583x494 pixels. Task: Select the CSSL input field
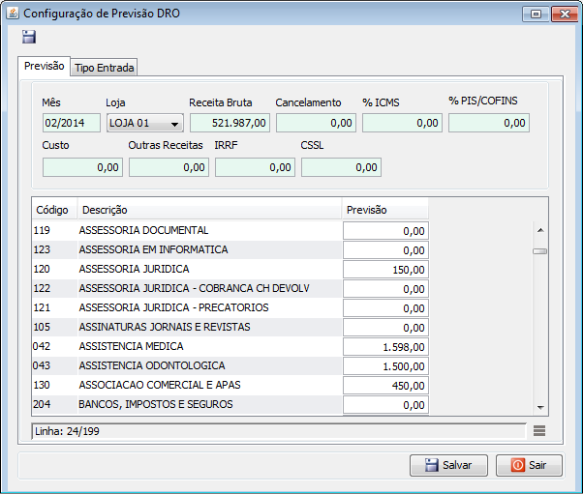point(341,167)
